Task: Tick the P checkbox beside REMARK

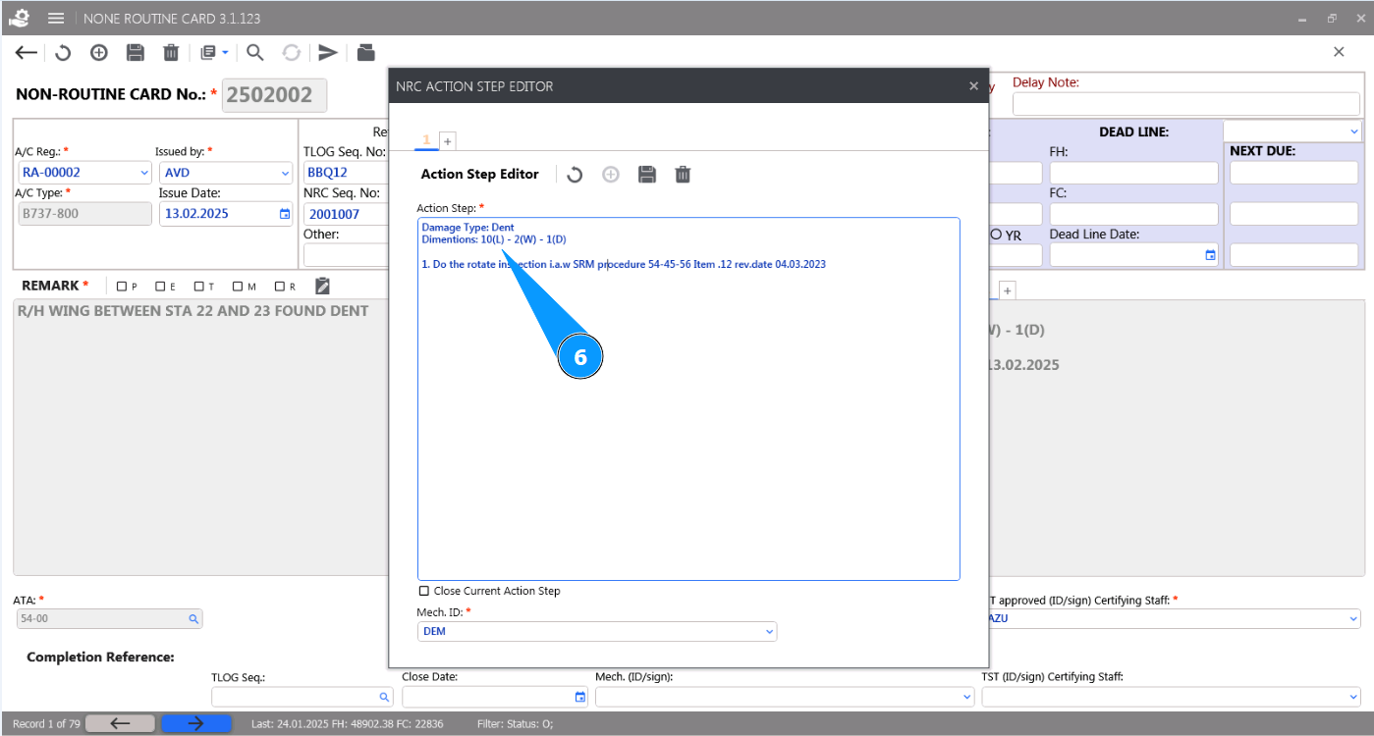Action: (x=121, y=287)
